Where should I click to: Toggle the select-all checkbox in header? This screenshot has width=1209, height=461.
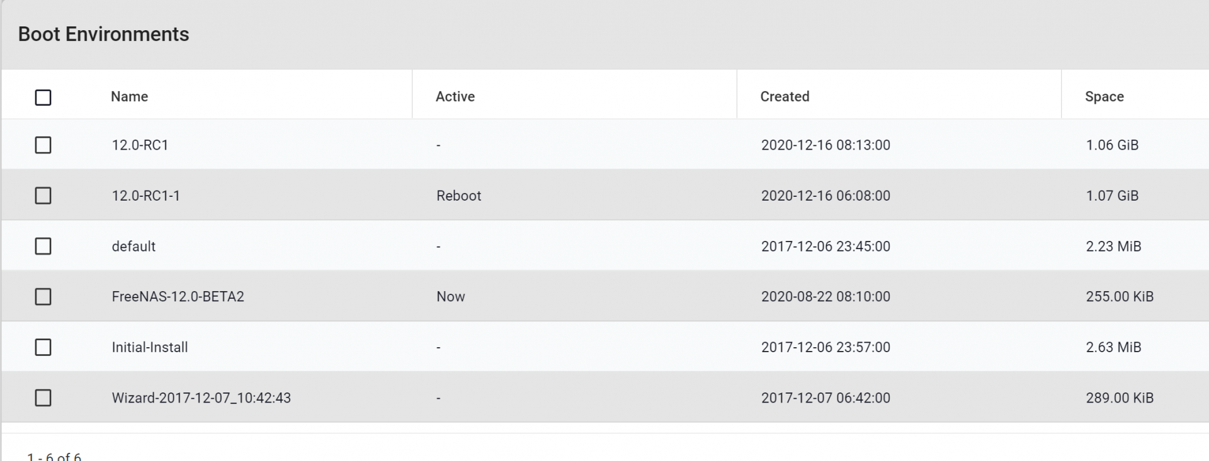(43, 97)
